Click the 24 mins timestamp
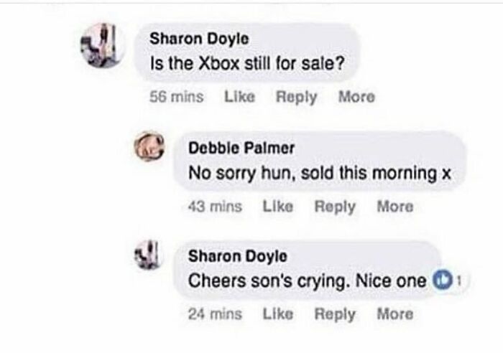Viewport: 503px width, 353px height. pos(215,314)
